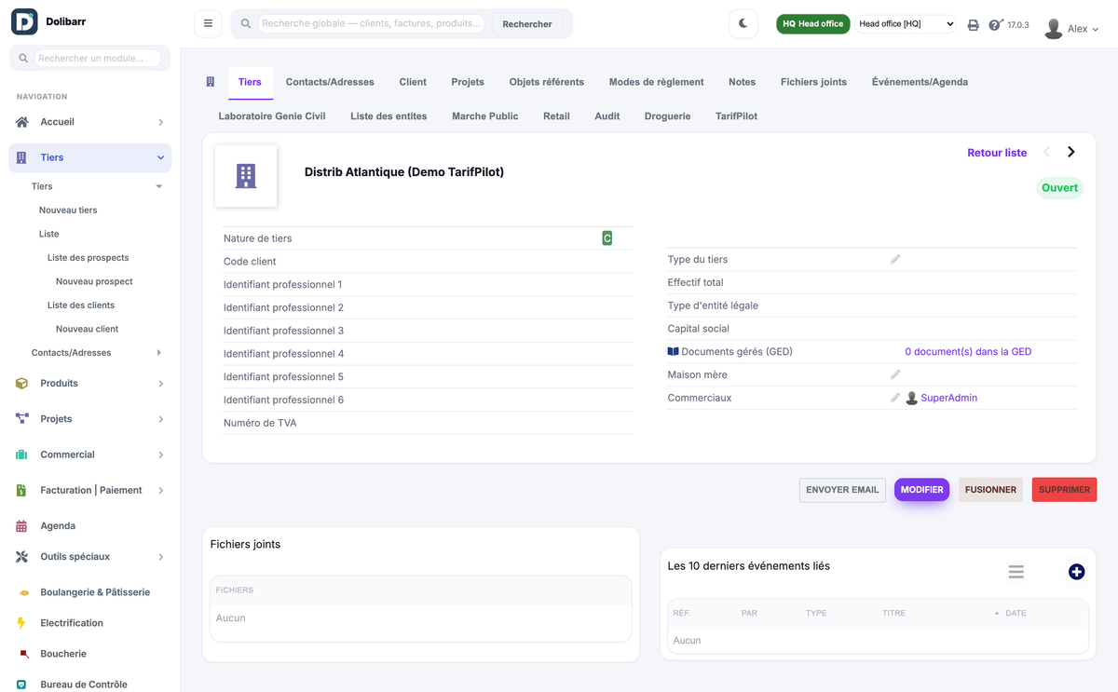This screenshot has height=692, width=1118.
Task: Open the Alex user menu chevron
Action: tap(1095, 30)
